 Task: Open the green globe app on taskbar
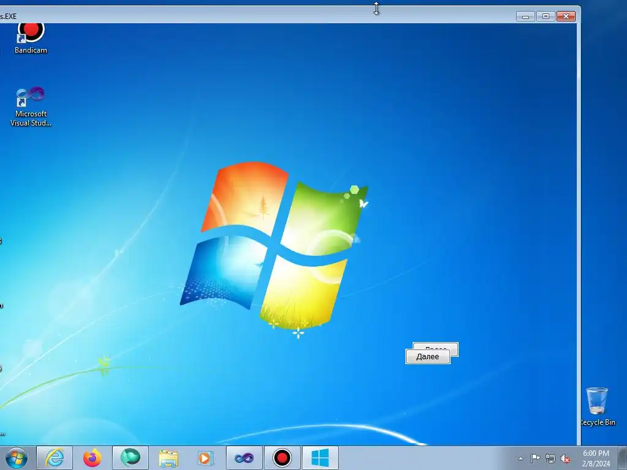coord(130,458)
